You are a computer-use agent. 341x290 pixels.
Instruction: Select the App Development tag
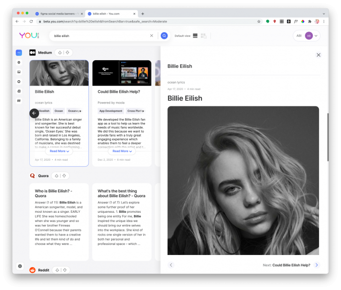click(x=111, y=111)
